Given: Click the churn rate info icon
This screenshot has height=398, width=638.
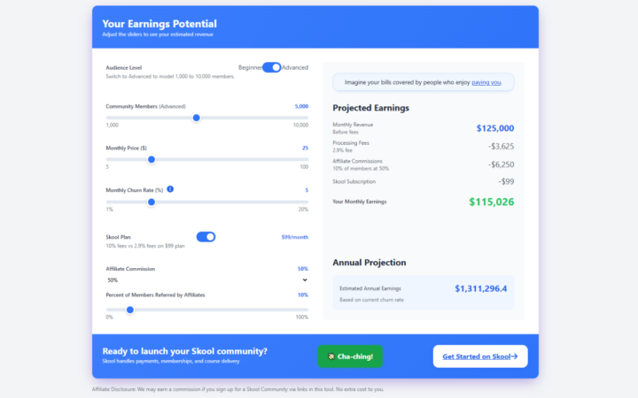Looking at the screenshot, I should 170,189.
